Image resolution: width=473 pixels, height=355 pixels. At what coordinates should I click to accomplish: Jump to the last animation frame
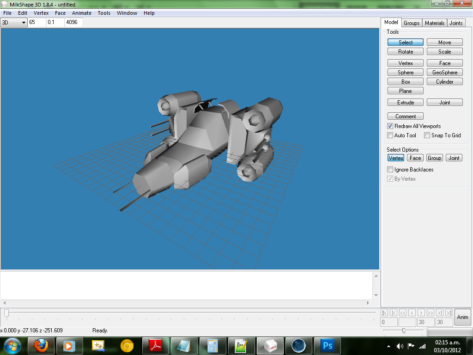pos(449,313)
